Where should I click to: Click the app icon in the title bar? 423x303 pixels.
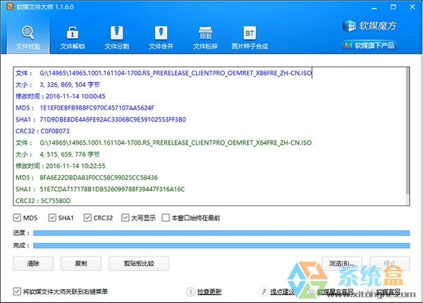point(10,6)
